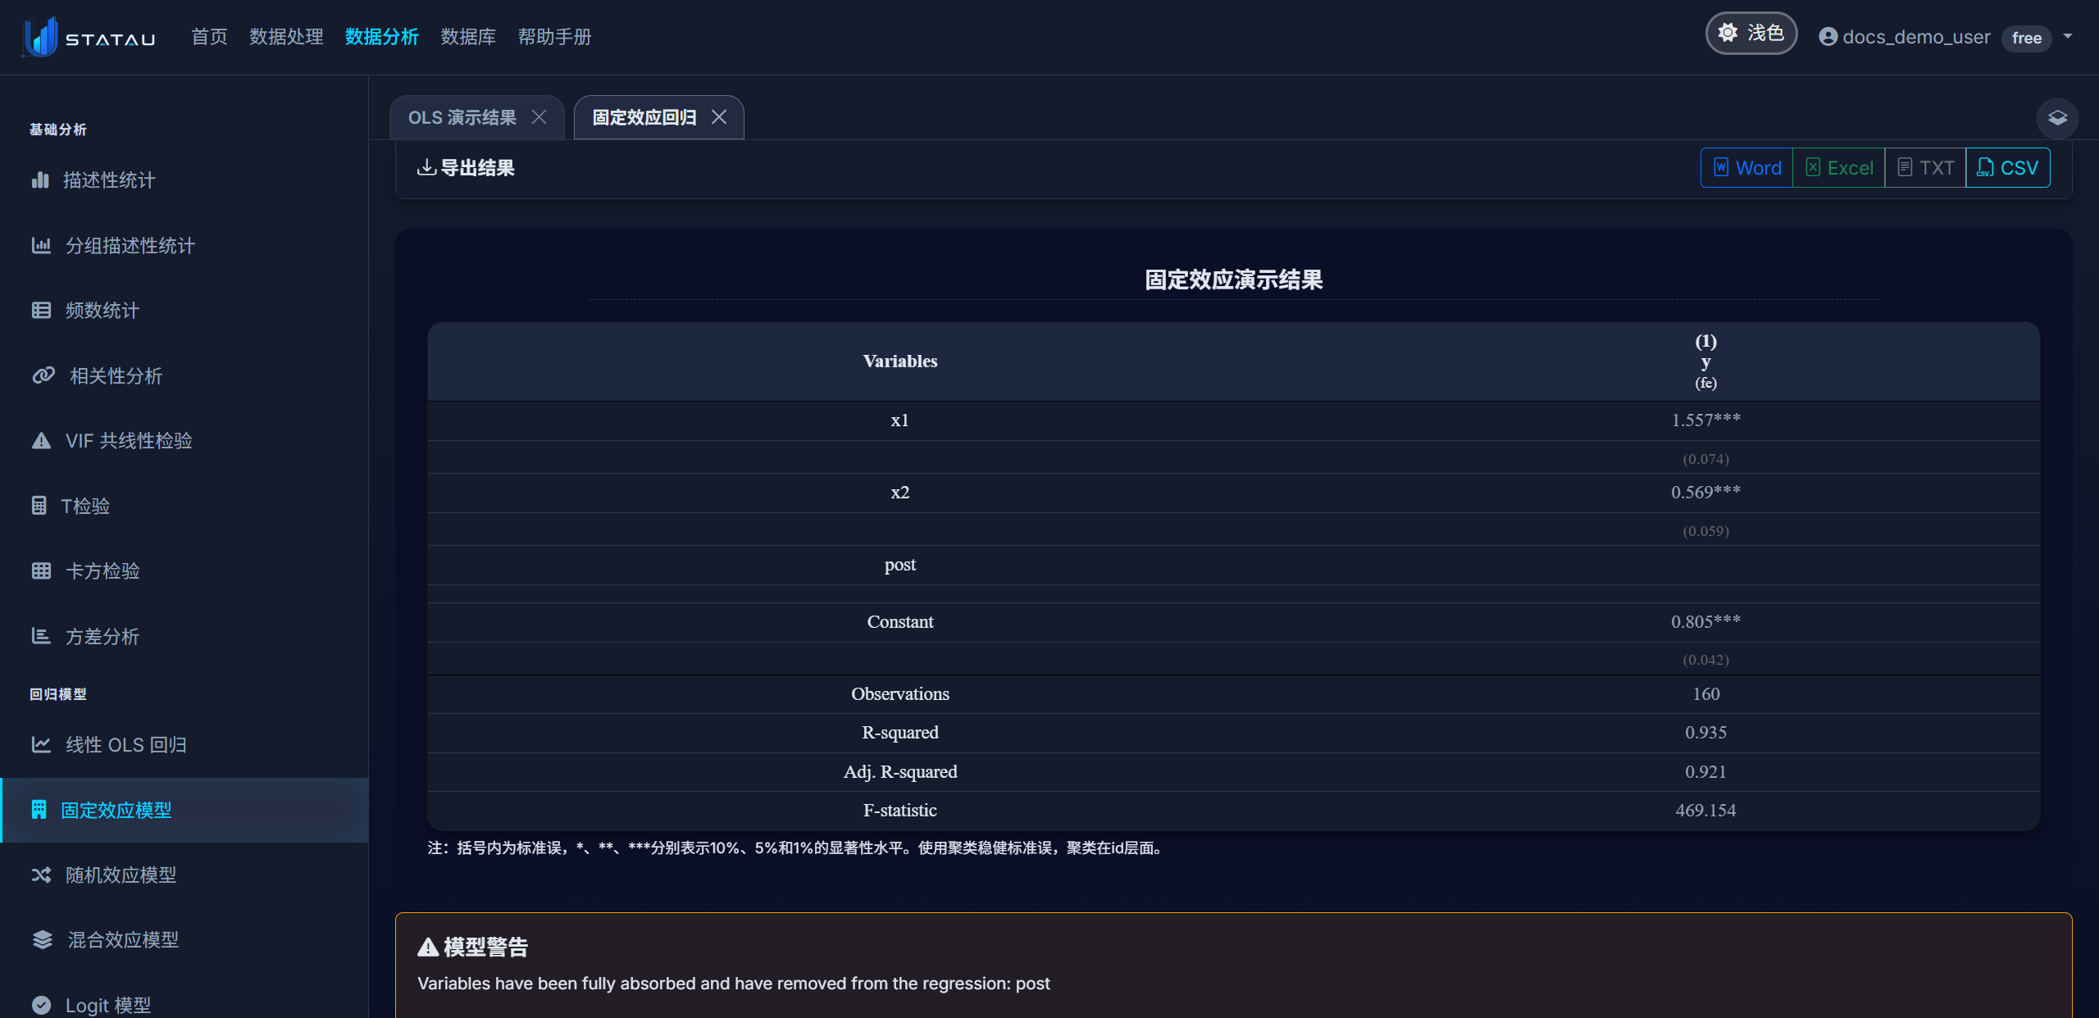Export results as CSV
2099x1018 pixels.
coord(2008,167)
